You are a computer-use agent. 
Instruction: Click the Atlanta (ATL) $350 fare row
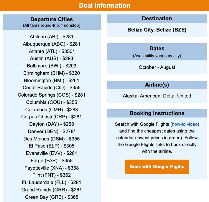[x=52, y=51]
